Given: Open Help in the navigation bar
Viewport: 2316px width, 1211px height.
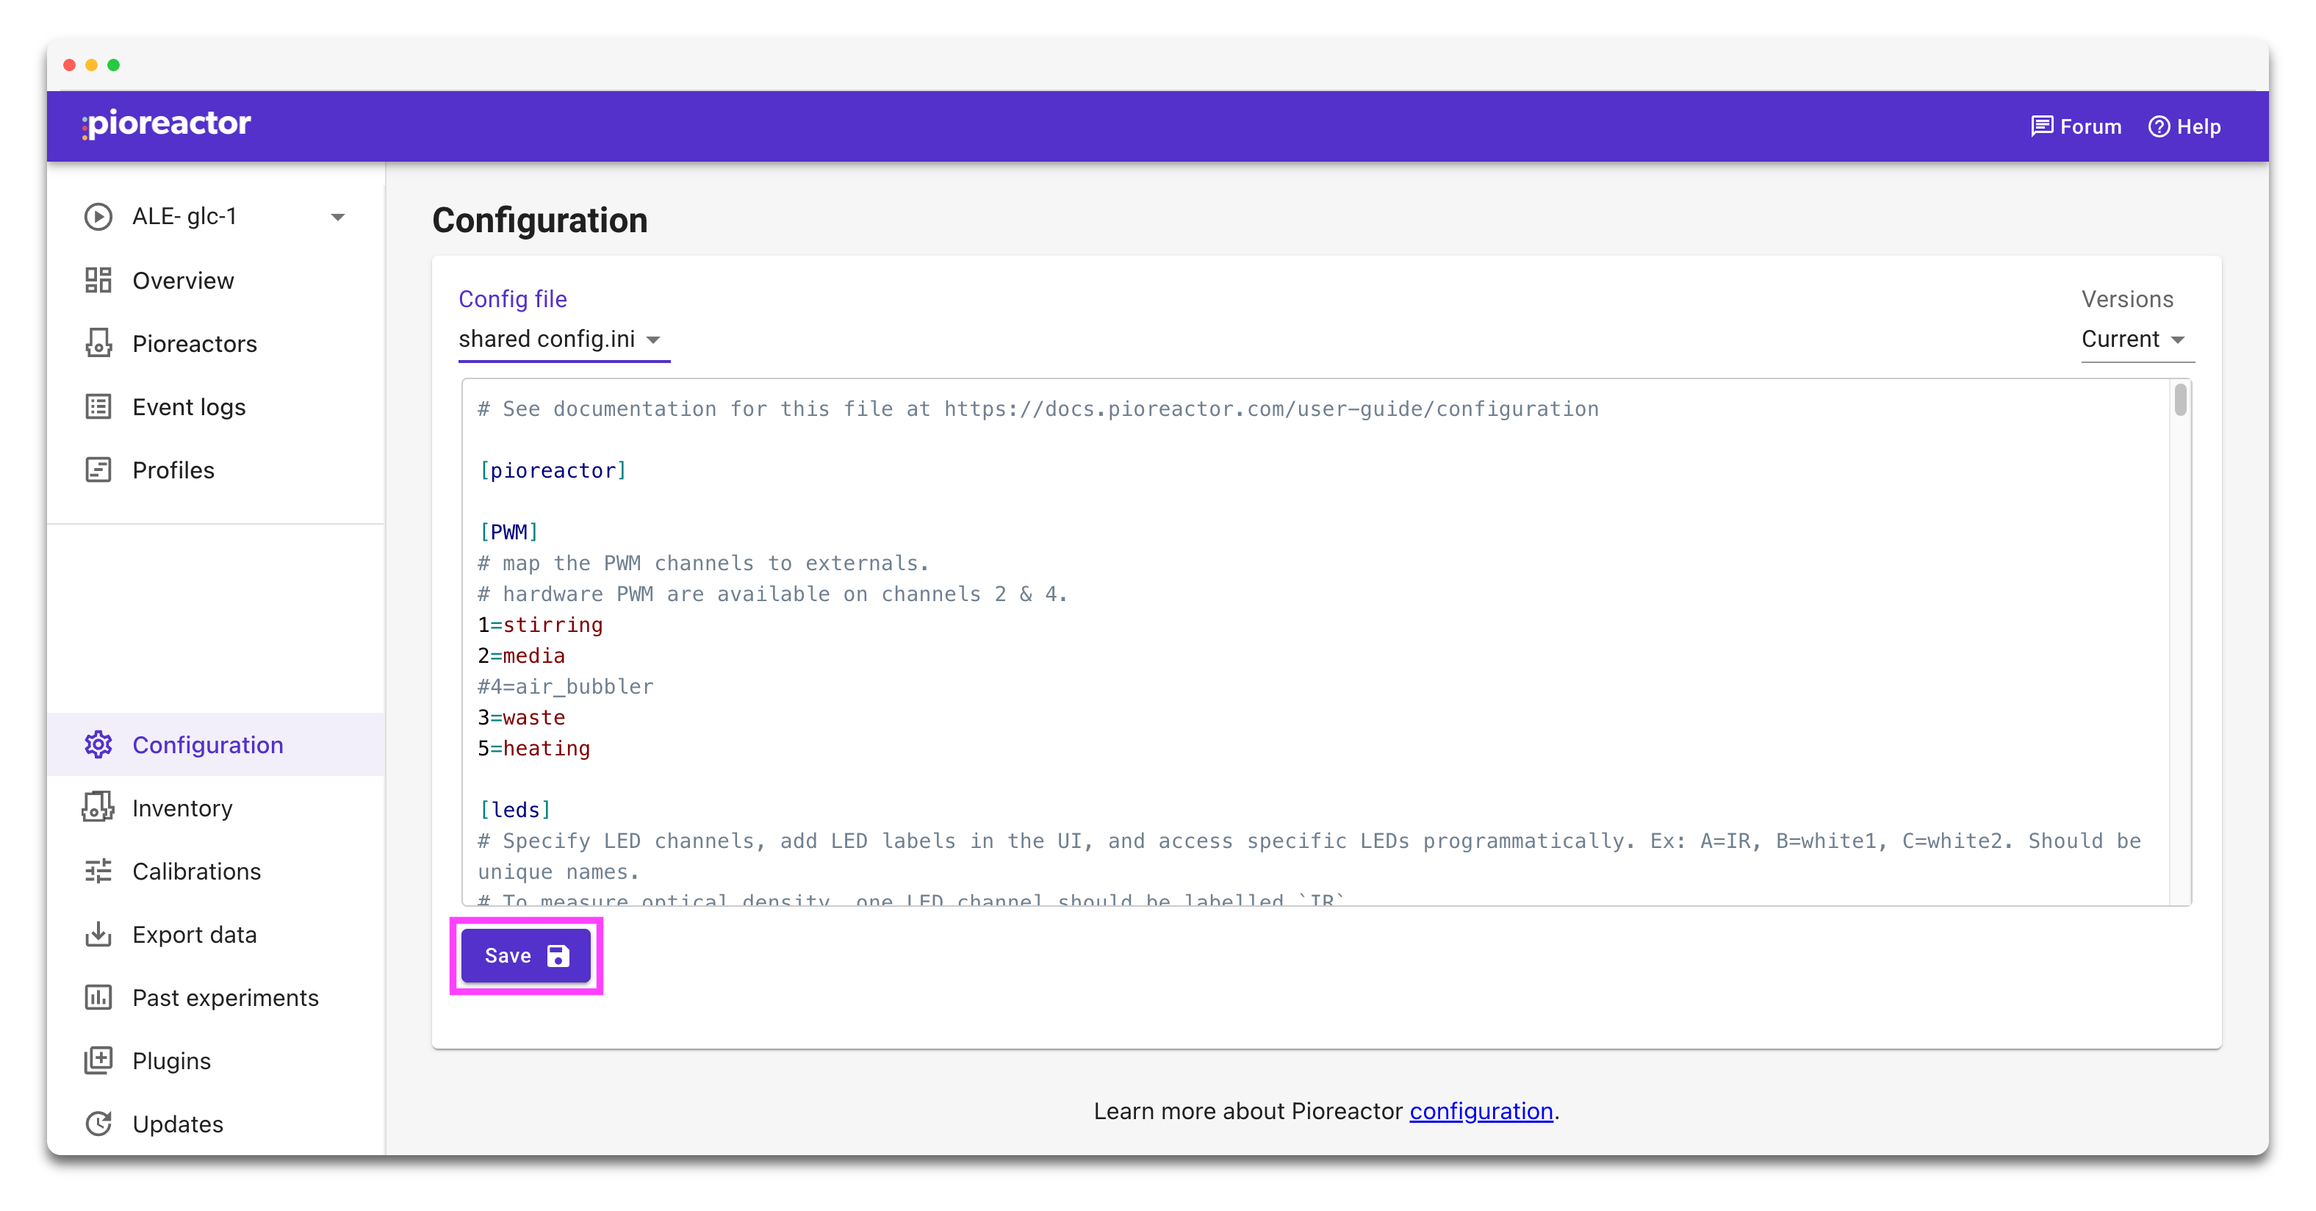Looking at the screenshot, I should (x=2184, y=126).
